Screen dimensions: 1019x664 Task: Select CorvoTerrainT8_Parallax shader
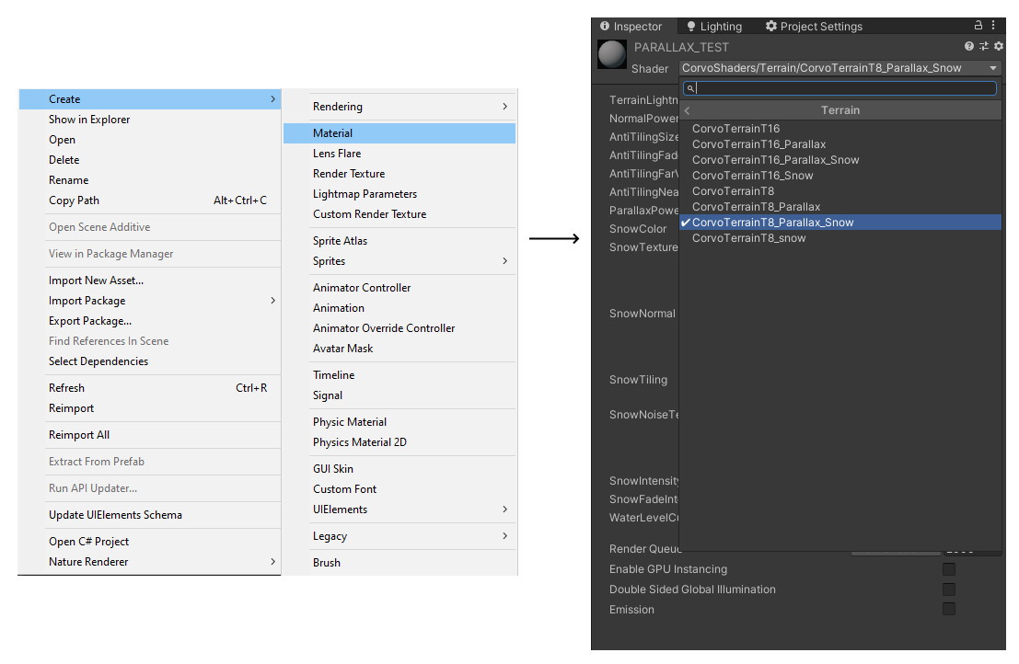coord(840,206)
